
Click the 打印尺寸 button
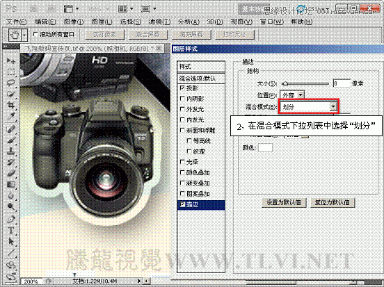pyautogui.click(x=234, y=35)
